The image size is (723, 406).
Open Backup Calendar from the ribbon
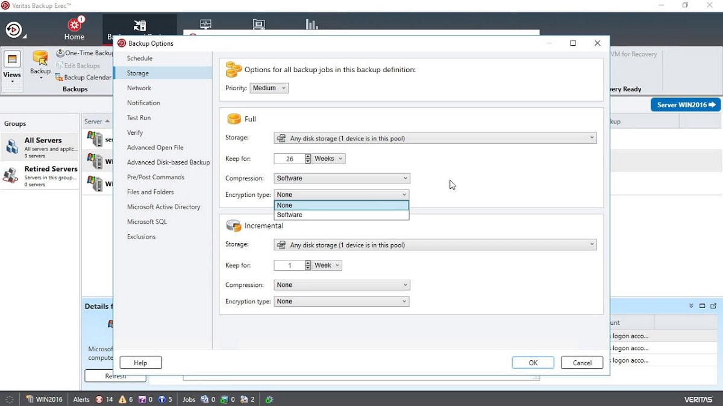pos(84,77)
